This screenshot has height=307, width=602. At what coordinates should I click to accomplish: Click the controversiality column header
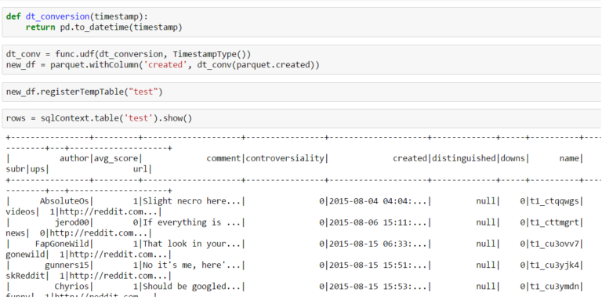click(x=285, y=158)
